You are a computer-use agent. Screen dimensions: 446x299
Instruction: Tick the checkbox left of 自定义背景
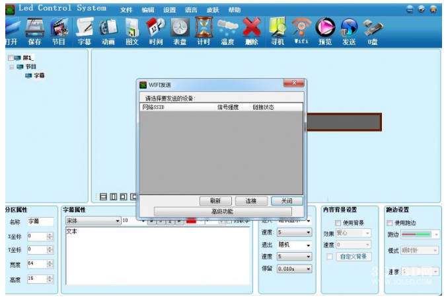point(330,257)
